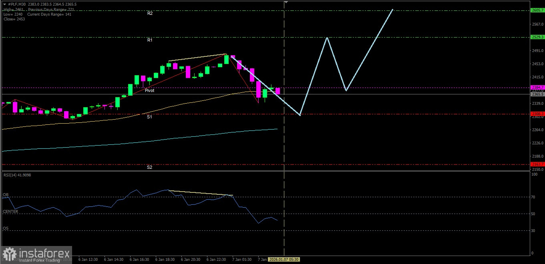Image resolution: width=545 pixels, height=264 pixels.
Task: Click the highlighted 2026.01.07 05:30 date label
Action: click(284, 260)
